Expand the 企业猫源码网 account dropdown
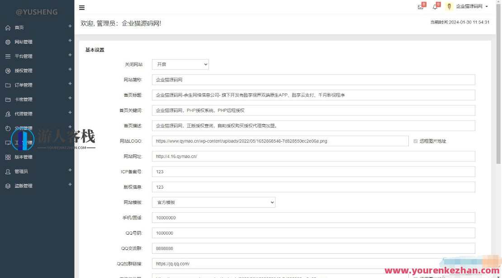The image size is (502, 278). (x=470, y=6)
